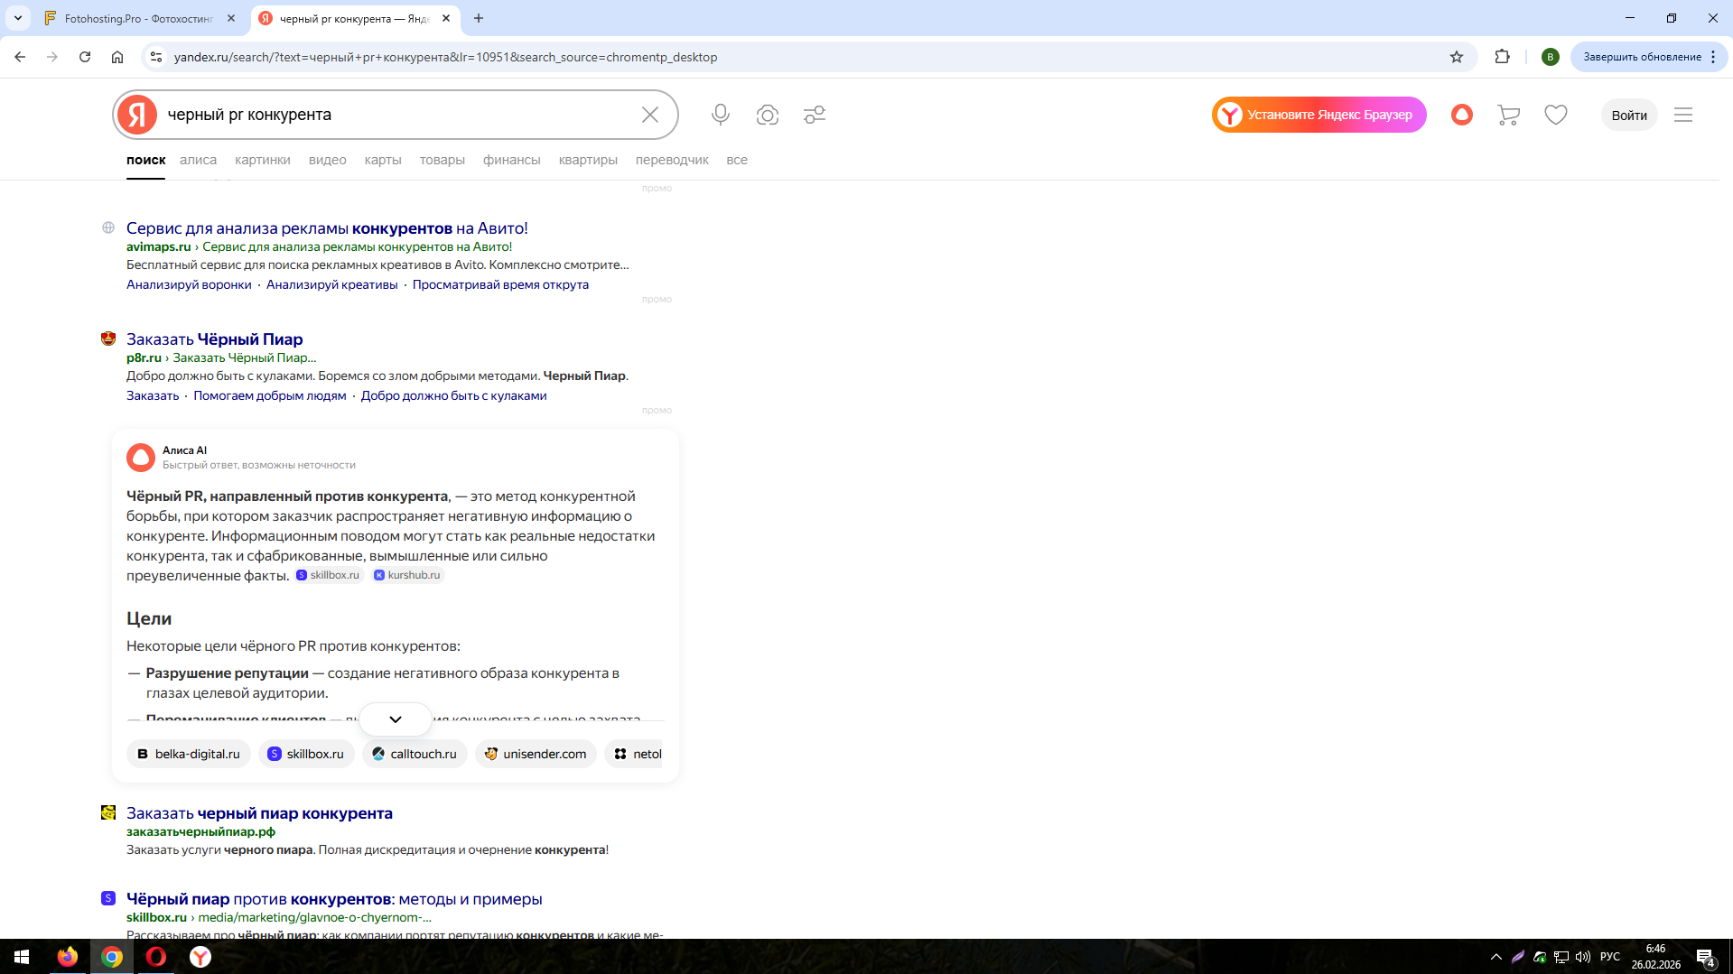Click 'Помогаем добрым людям' sitelink
The height and width of the screenshot is (974, 1733).
(270, 395)
